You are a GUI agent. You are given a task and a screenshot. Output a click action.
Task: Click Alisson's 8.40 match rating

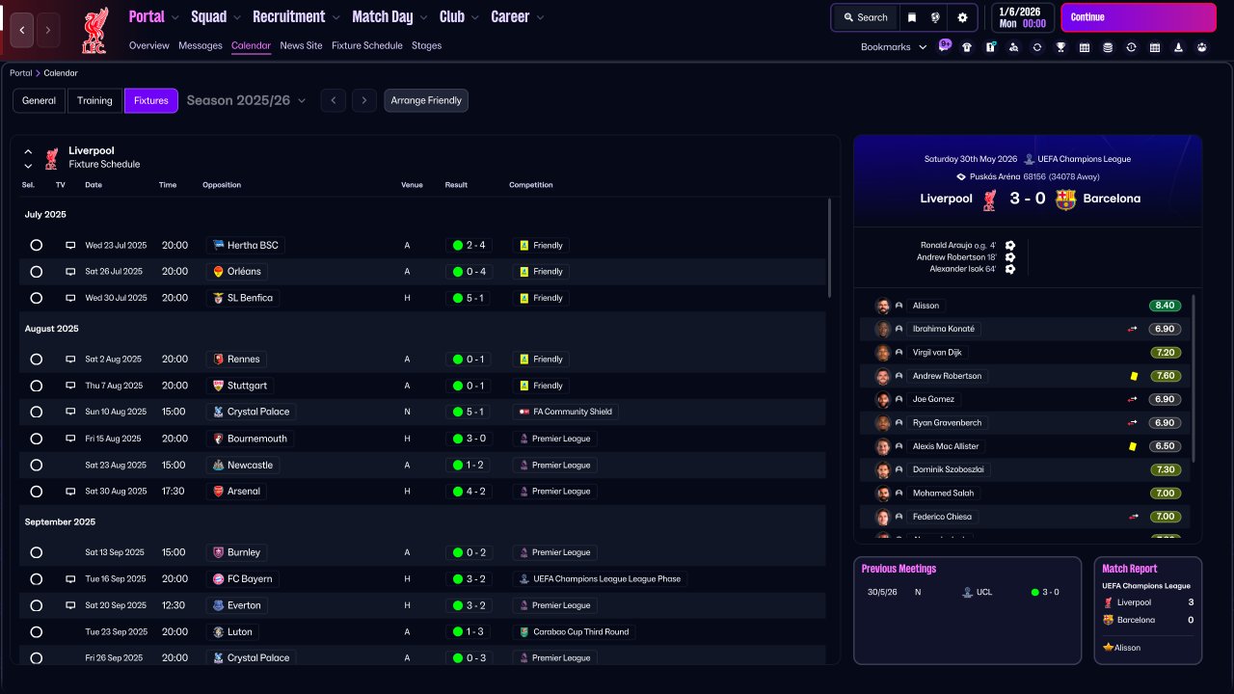coord(1165,306)
